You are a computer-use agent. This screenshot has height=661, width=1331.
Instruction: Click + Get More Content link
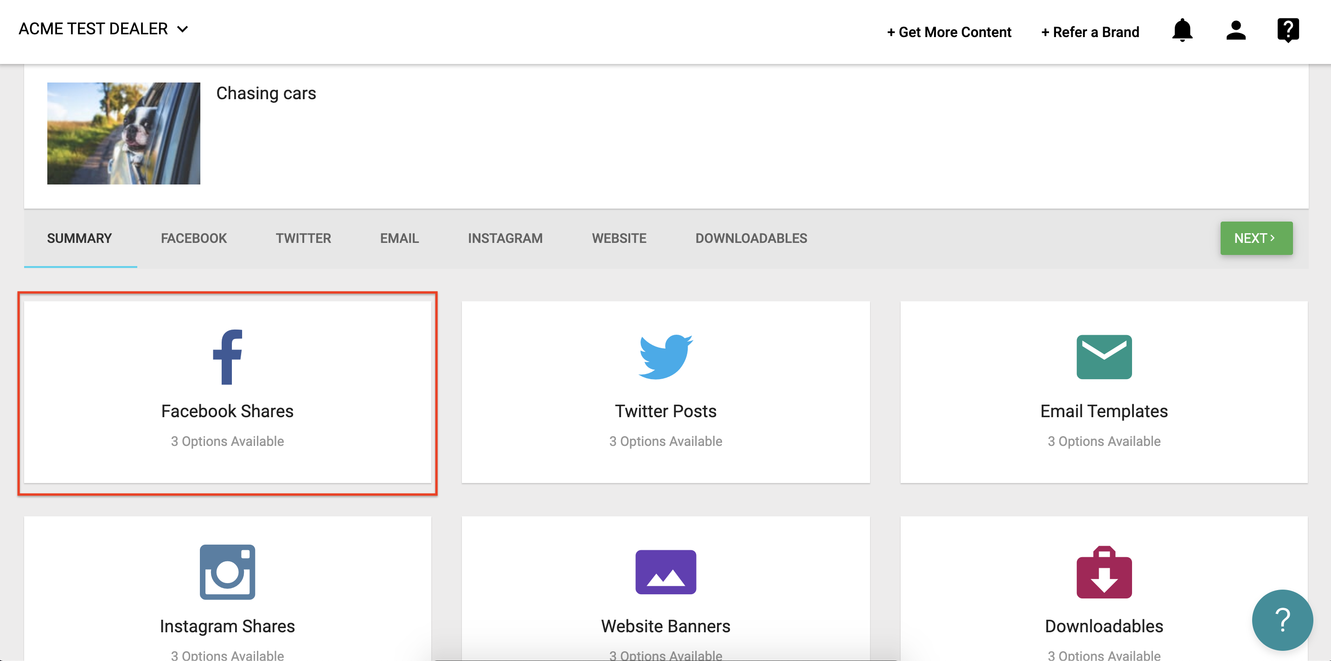(x=949, y=32)
